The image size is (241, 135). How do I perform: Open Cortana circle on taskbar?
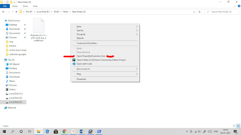[21, 132]
